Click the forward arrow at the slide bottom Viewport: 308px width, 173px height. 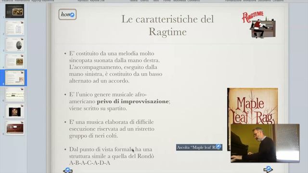[x=268, y=169]
